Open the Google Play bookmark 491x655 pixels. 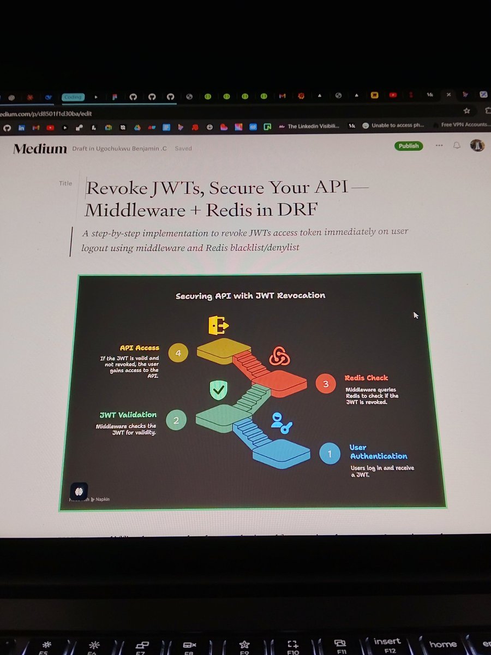180,128
